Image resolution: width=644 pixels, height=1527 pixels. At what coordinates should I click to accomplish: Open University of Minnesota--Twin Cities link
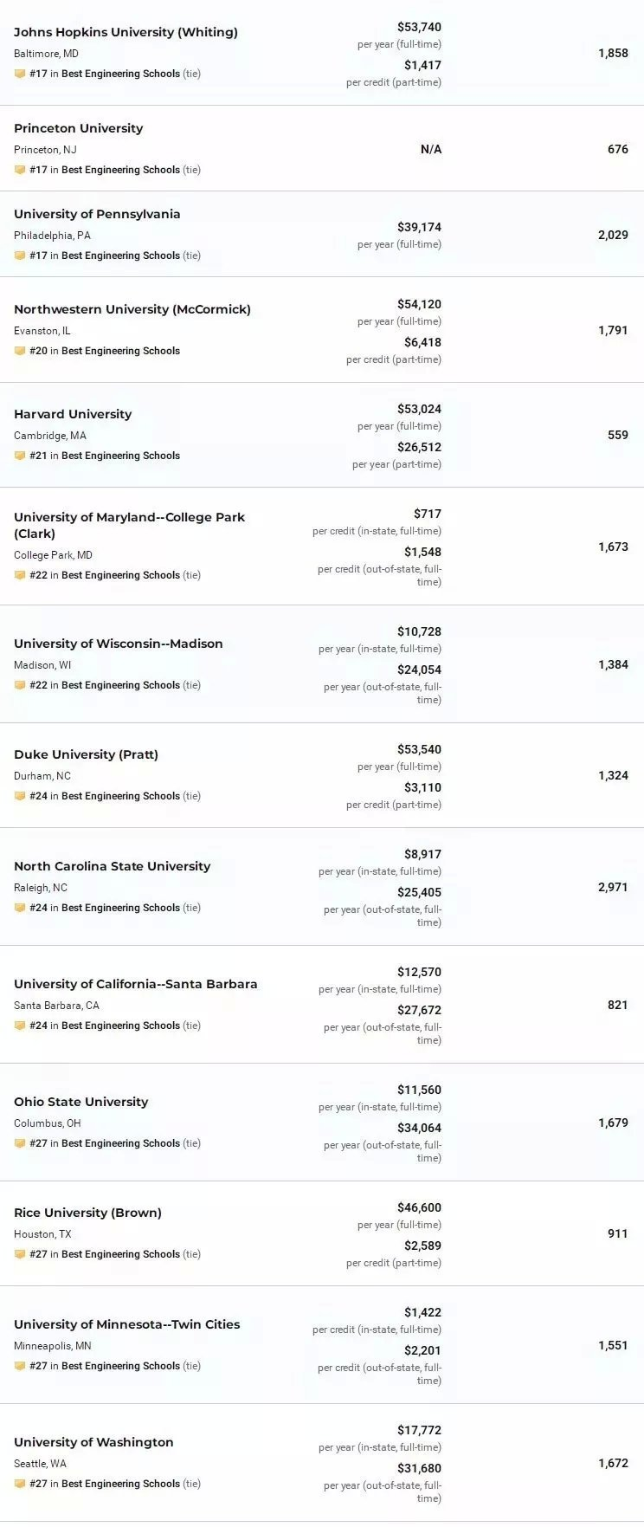[126, 1324]
